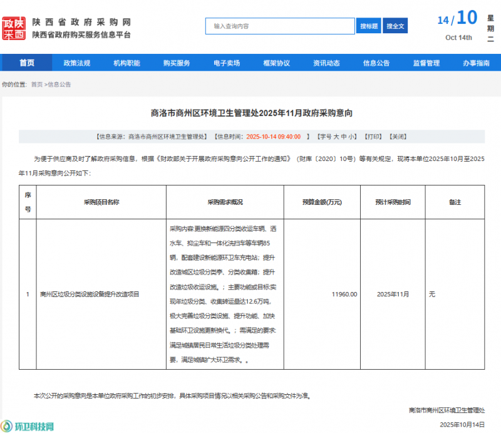Click the 关闭 close page link
The image size is (501, 433).
pos(397,136)
